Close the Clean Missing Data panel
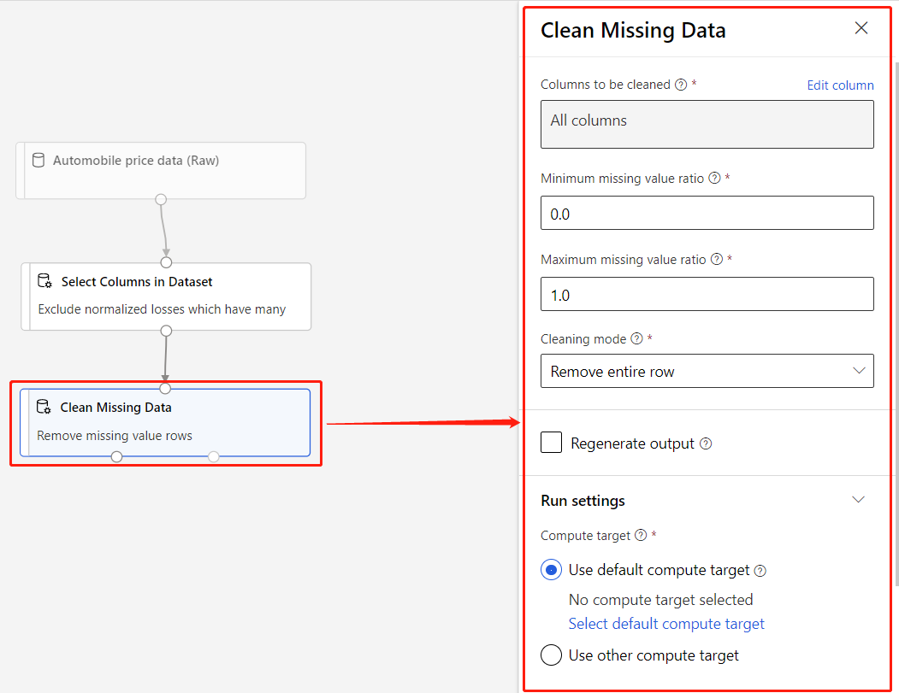899x693 pixels. click(861, 28)
